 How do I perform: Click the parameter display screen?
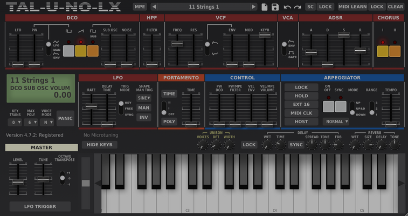click(40, 88)
